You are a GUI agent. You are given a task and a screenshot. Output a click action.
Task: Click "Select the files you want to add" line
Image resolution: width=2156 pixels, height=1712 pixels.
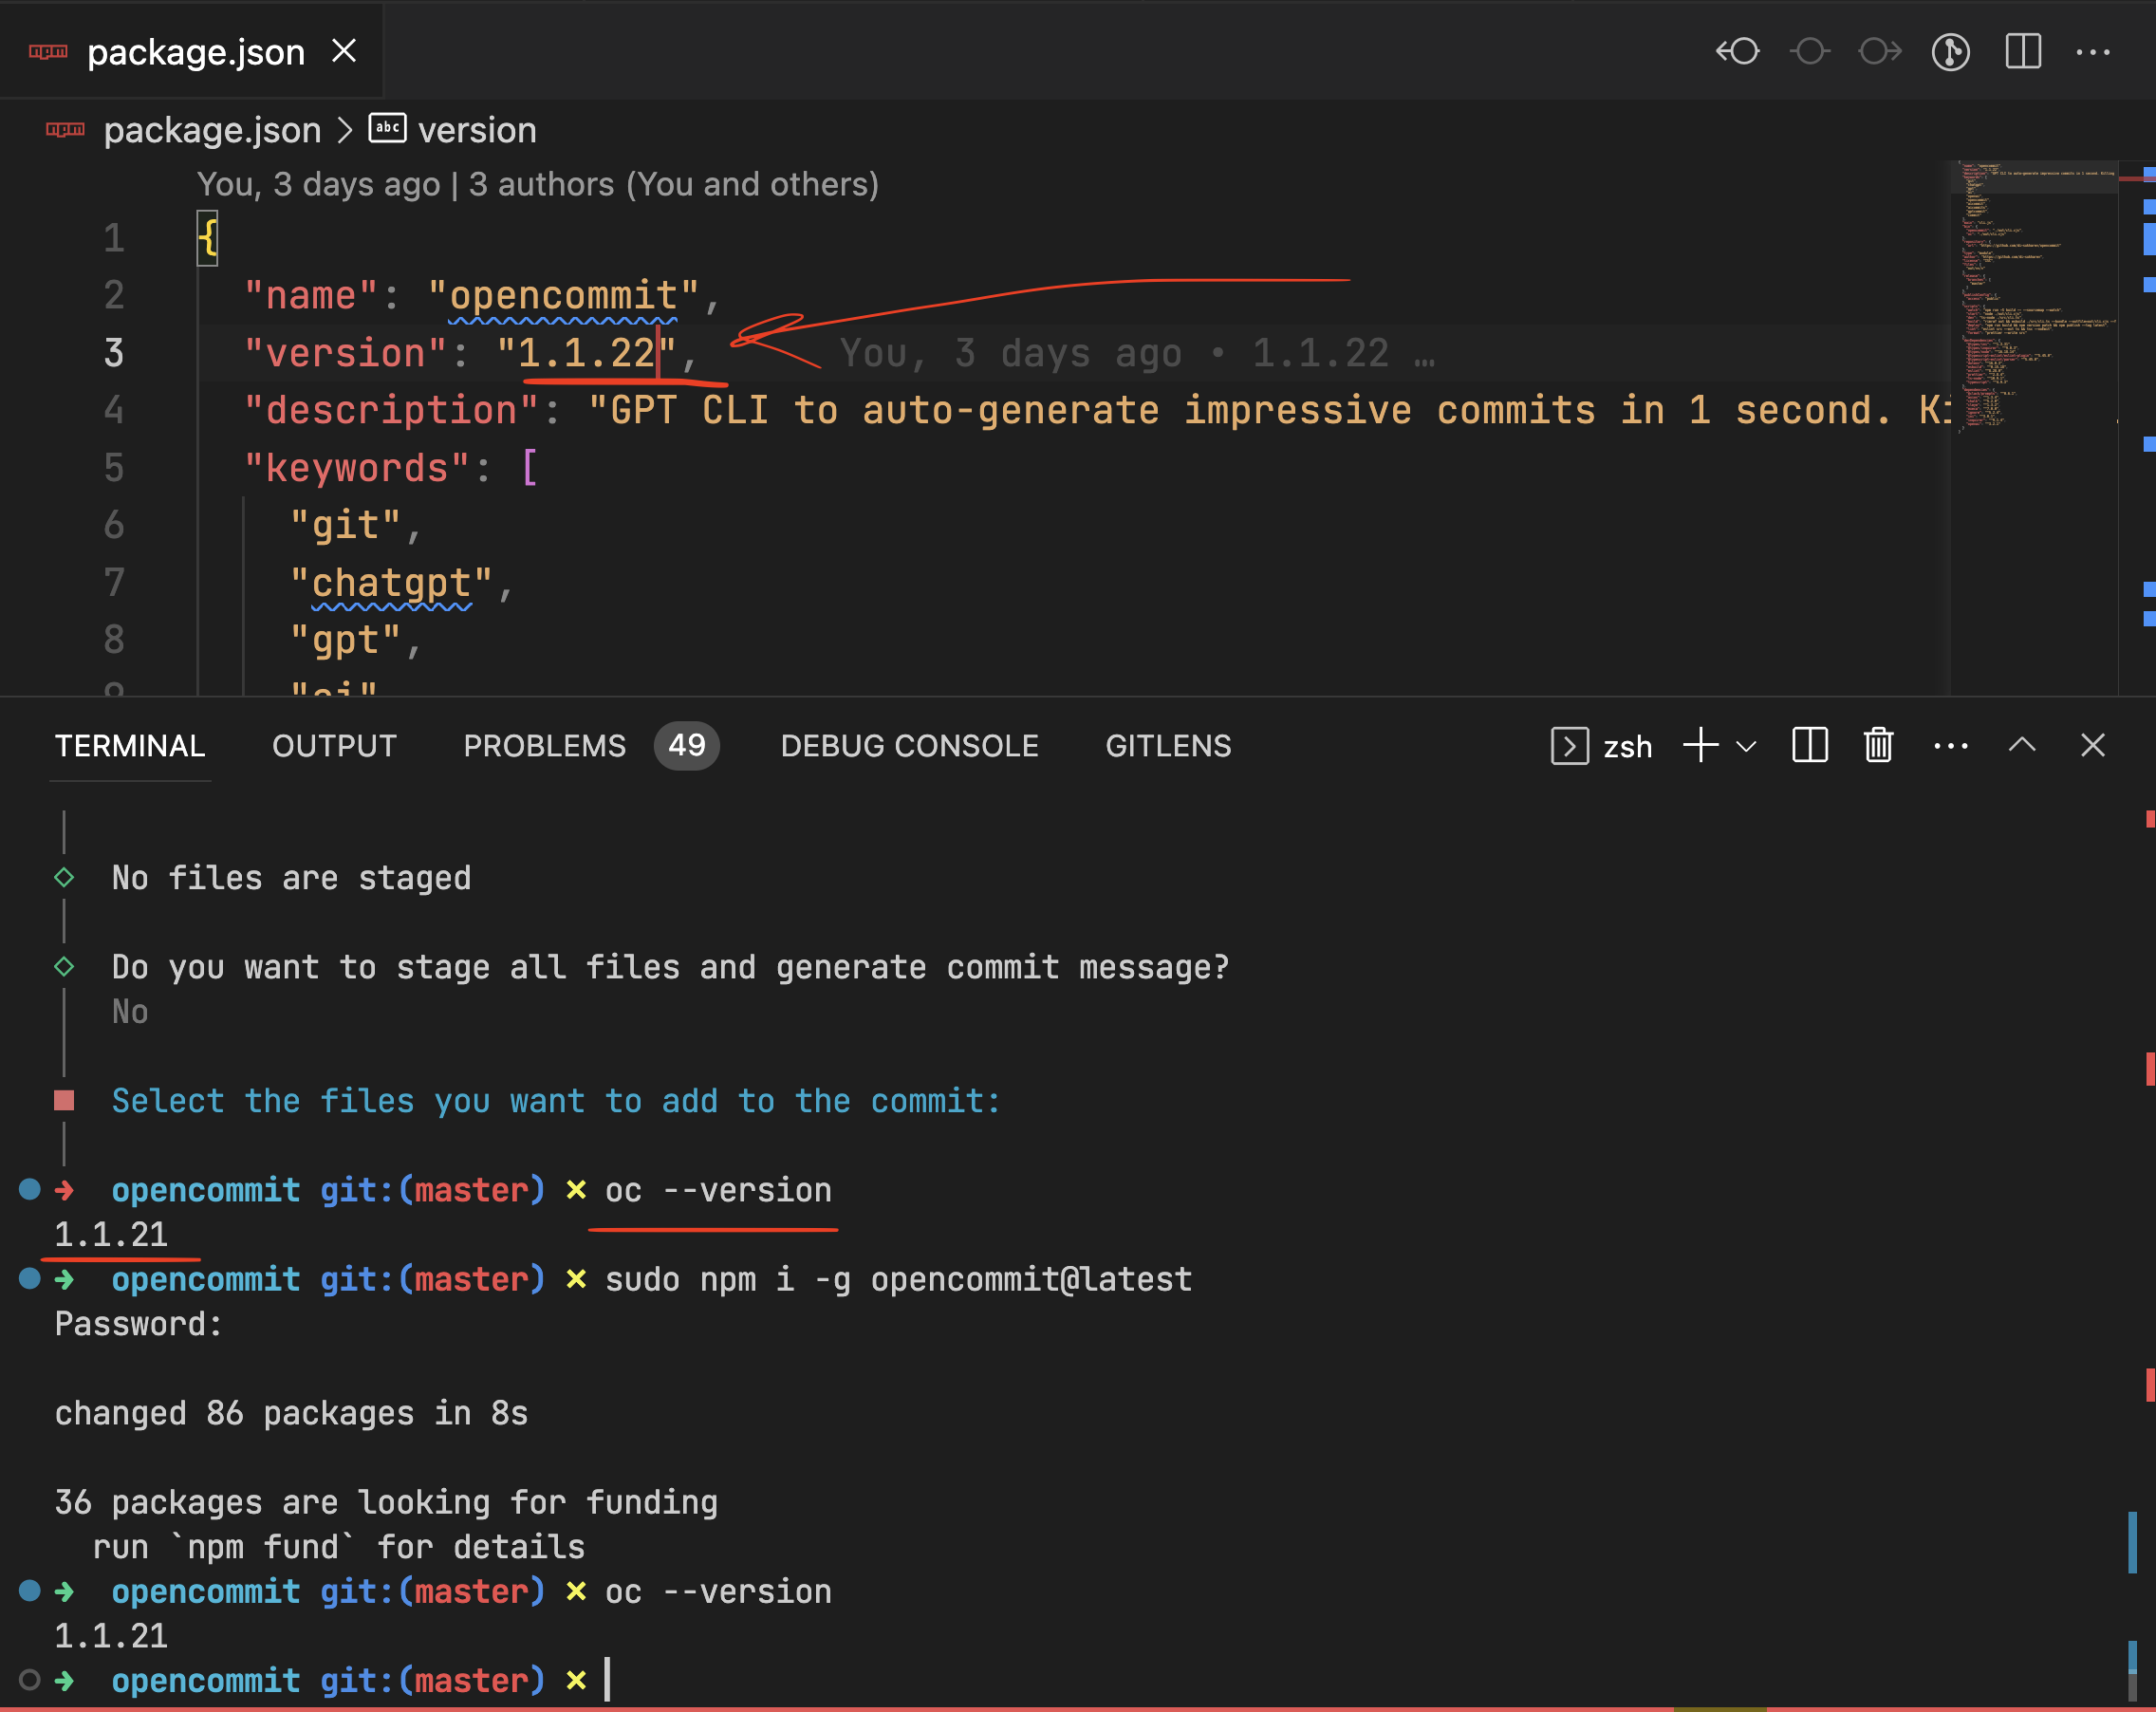coord(556,1101)
